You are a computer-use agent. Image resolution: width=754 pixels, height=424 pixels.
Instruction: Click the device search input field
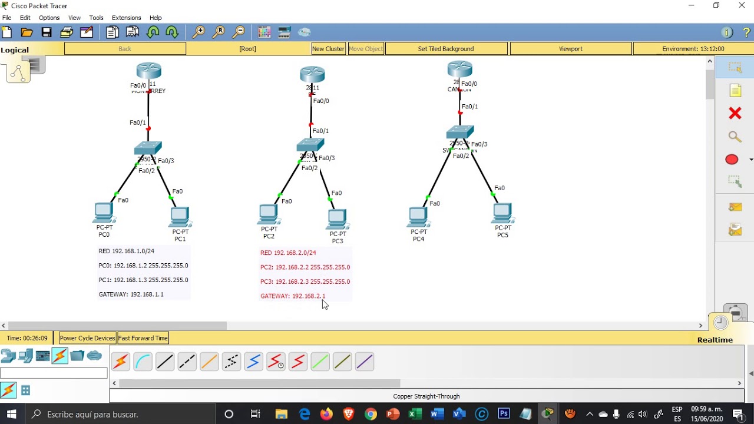pos(54,373)
